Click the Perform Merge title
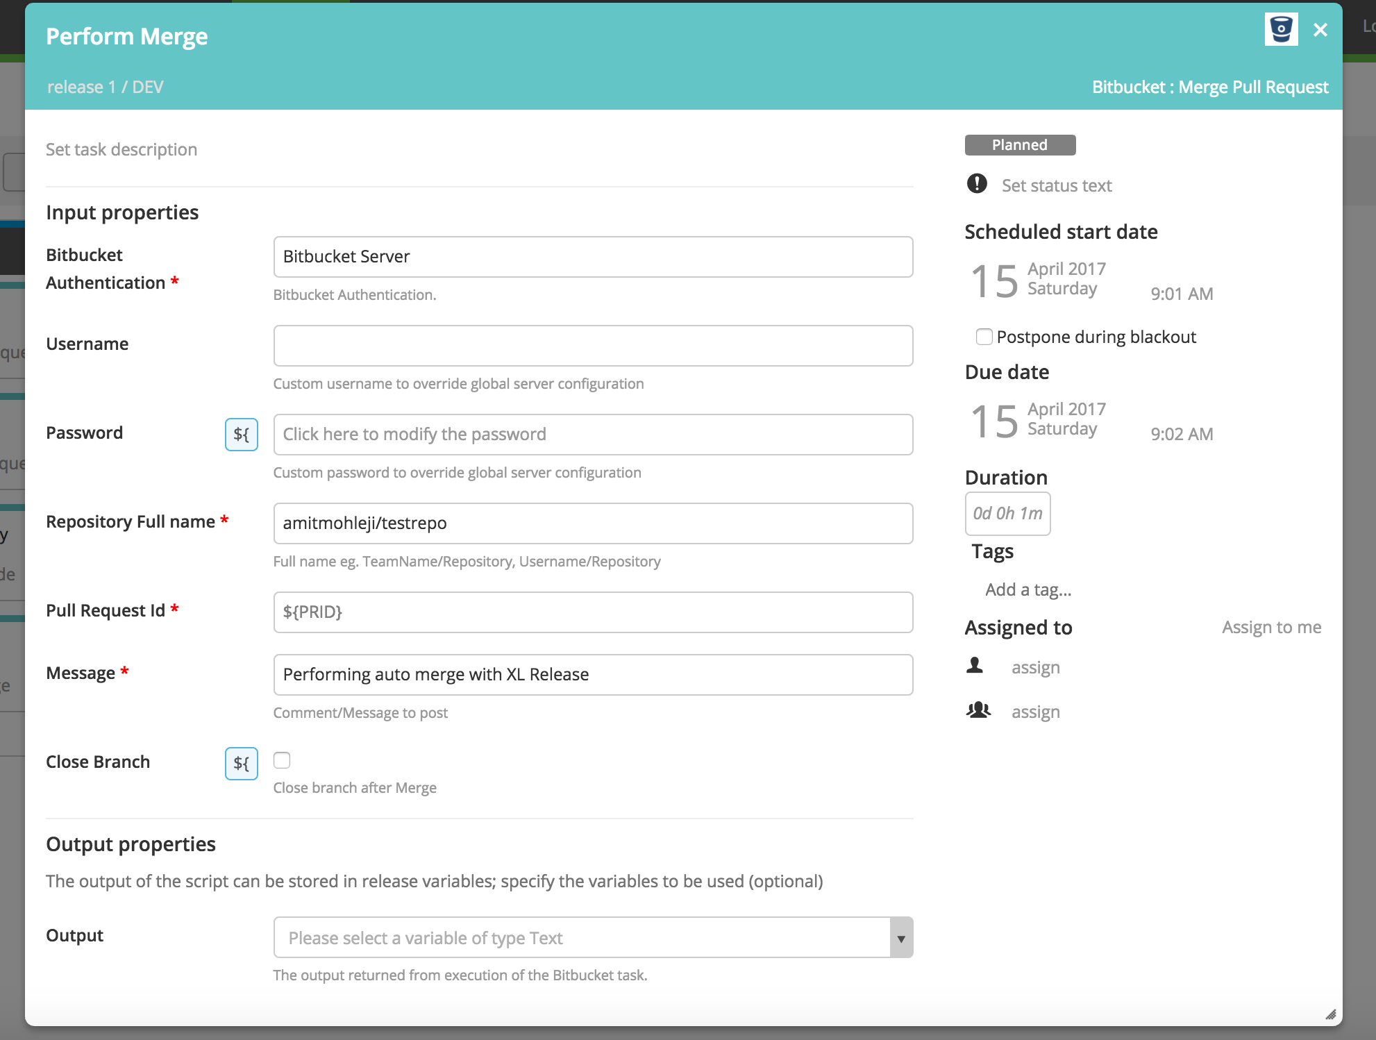The width and height of the screenshot is (1376, 1040). 127,36
